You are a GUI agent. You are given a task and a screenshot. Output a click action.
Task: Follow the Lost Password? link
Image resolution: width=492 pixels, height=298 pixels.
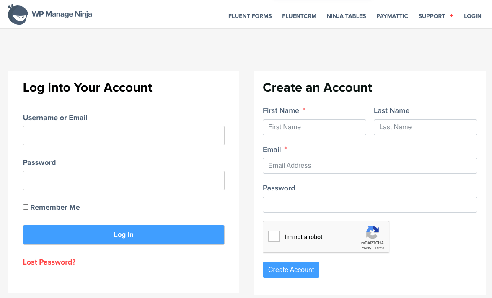tap(49, 262)
